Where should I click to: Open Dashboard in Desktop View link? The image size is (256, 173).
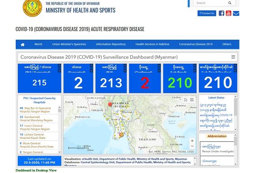36,170
